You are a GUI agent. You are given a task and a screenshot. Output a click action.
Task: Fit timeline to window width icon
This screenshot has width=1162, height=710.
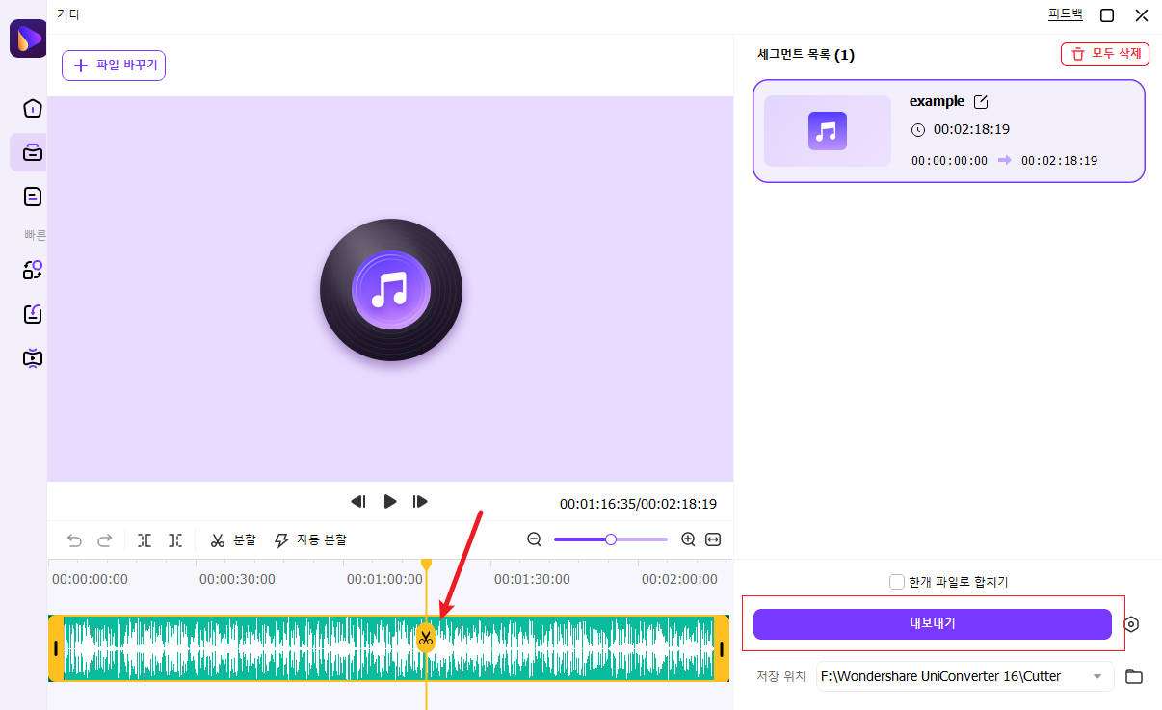[713, 539]
